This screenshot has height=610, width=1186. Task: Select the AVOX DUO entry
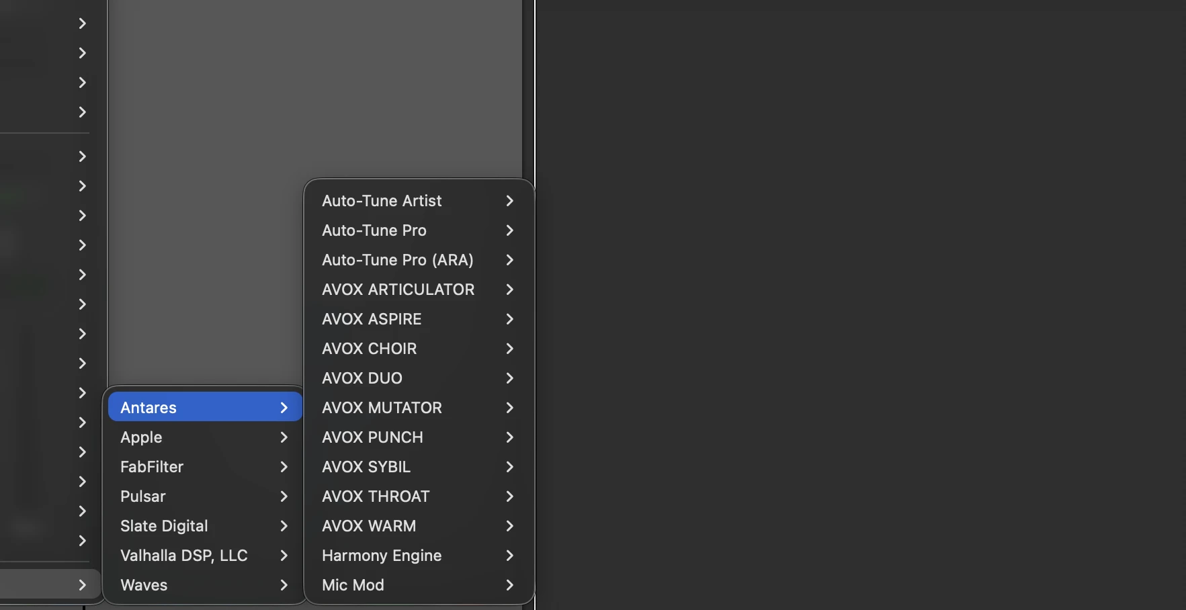click(x=419, y=378)
